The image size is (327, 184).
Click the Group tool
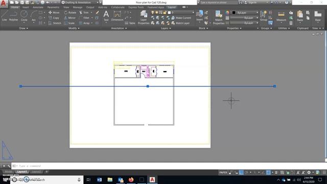(x=264, y=16)
